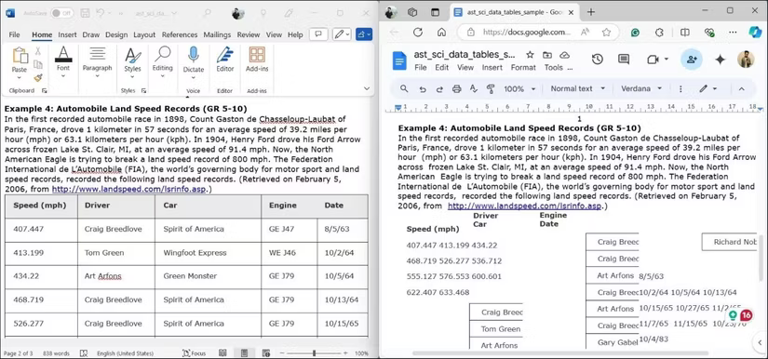Click the Paste clipboard icon in Word
Screen dimensions: 768x359
20,55
